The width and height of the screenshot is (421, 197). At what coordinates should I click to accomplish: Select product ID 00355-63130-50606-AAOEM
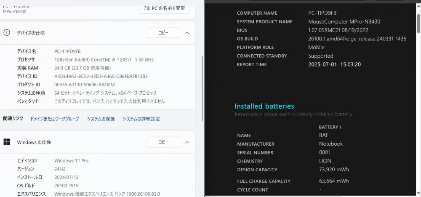(84, 85)
